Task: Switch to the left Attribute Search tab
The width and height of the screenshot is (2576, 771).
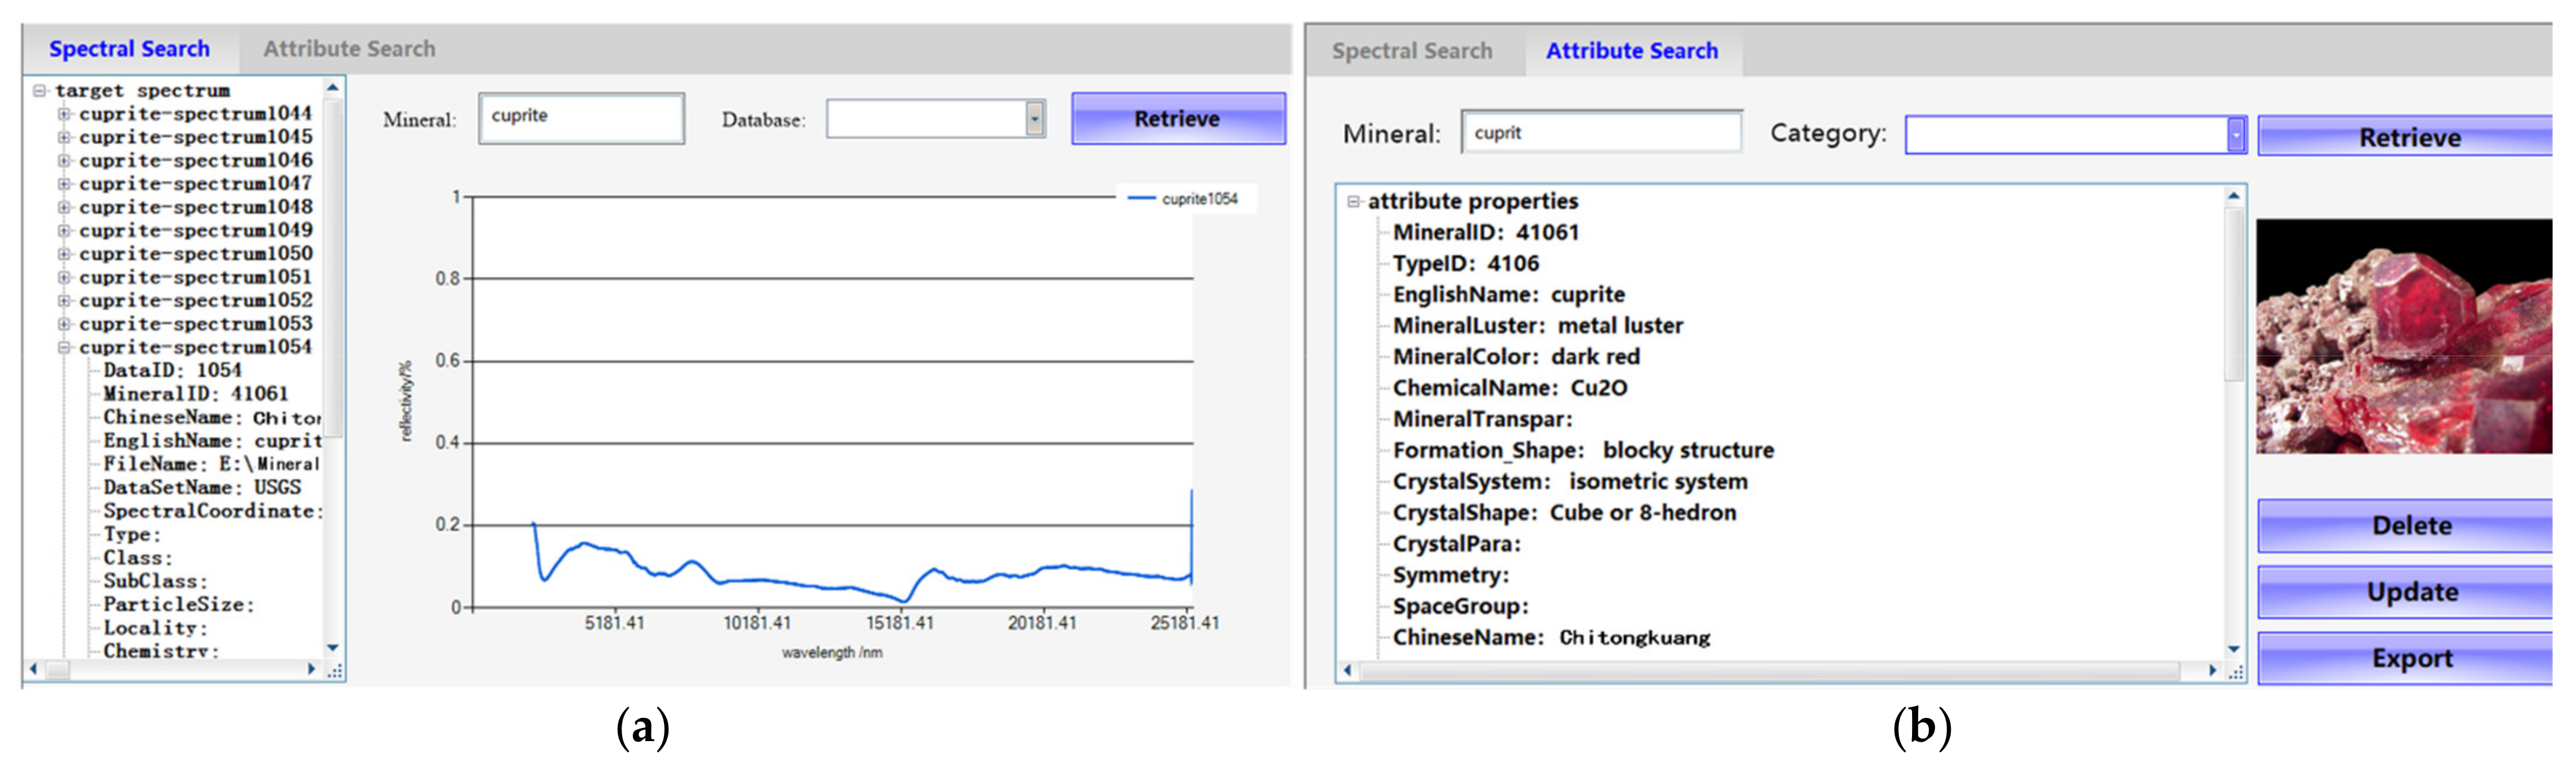Action: coord(349,49)
